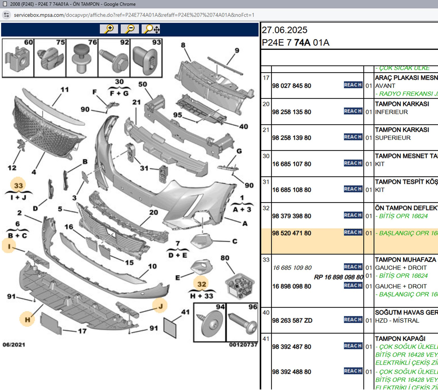Click highlighted letter H callout
This screenshot has height=390, width=438.
tap(27, 319)
